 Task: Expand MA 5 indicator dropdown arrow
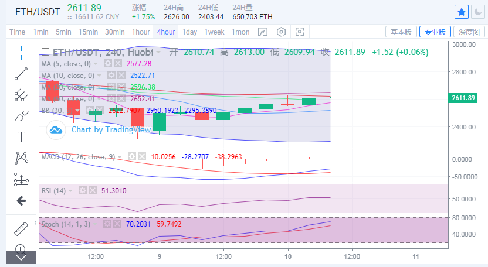96,64
